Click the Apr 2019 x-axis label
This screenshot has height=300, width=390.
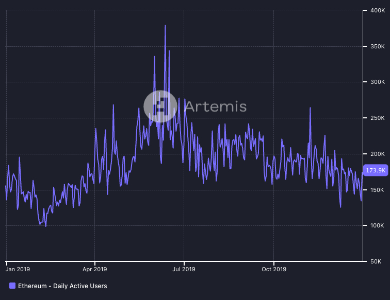coord(95,269)
